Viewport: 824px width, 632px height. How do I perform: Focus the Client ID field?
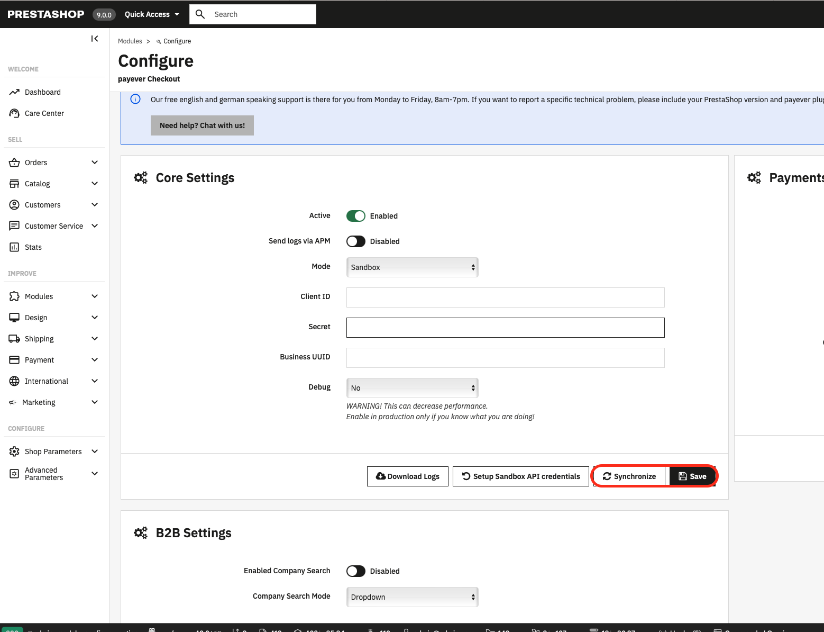(x=506, y=297)
